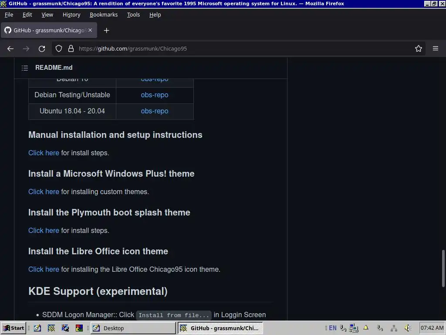Open the Firefox hamburger menu
This screenshot has height=335, width=446.
coord(436,49)
